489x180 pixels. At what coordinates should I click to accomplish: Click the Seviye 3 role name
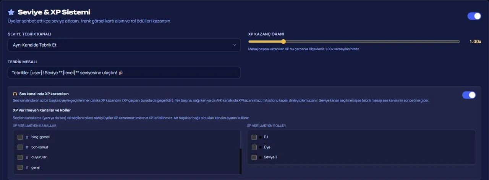tap(270, 157)
